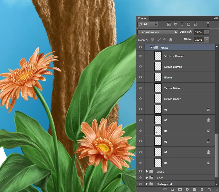
Task: Click the lock icon on layer 01
Action: tap(209, 163)
